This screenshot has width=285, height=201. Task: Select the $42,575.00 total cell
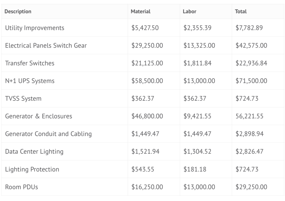click(251, 46)
